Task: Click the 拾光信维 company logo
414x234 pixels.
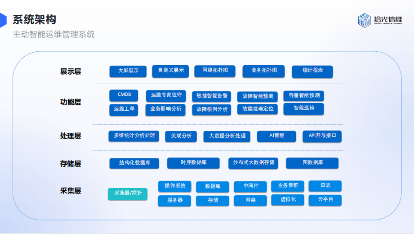Action: (380, 20)
